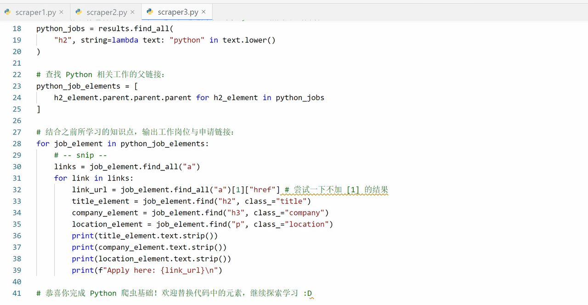
Task: Close the scraper2.py tab
Action: 133,12
